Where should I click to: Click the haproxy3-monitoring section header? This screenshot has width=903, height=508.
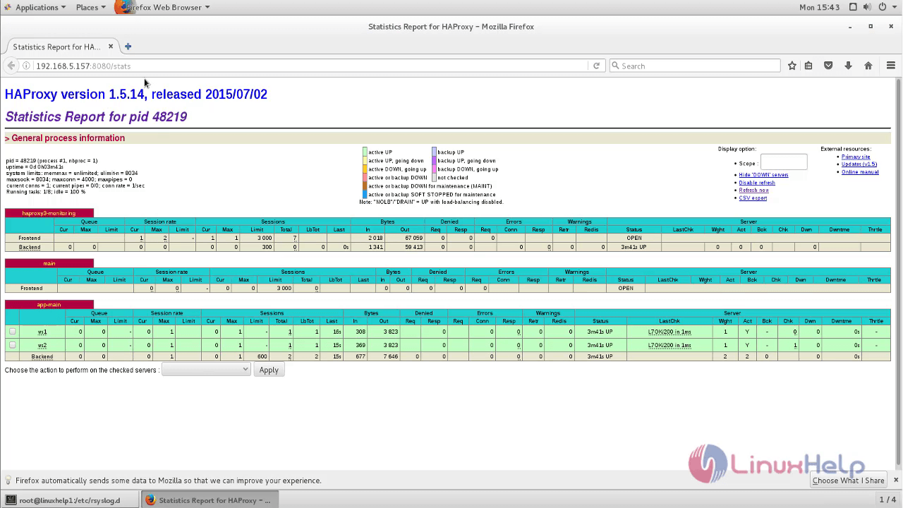coord(49,213)
